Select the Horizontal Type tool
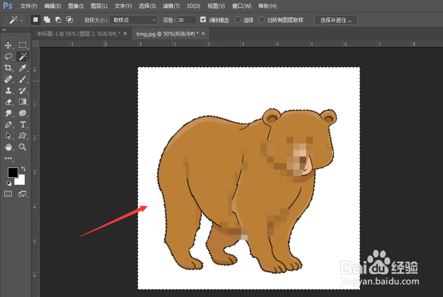The width and height of the screenshot is (443, 297). (x=23, y=125)
